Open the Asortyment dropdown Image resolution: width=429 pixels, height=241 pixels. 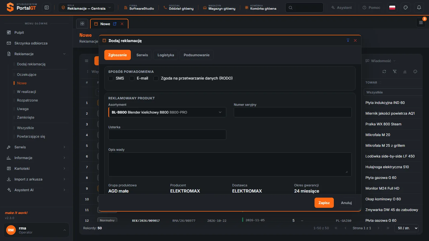pyautogui.click(x=167, y=112)
